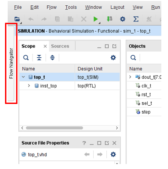The height and width of the screenshot is (169, 168).
Task: Expand the dout_t[7:0] signal
Action: (130, 77)
